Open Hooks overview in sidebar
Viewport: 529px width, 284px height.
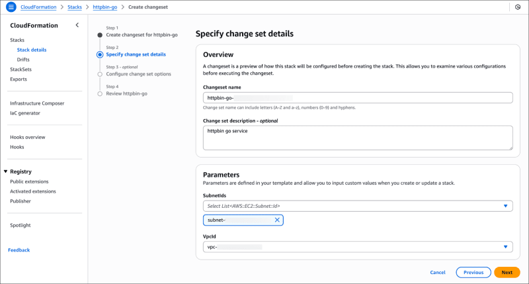[28, 137]
